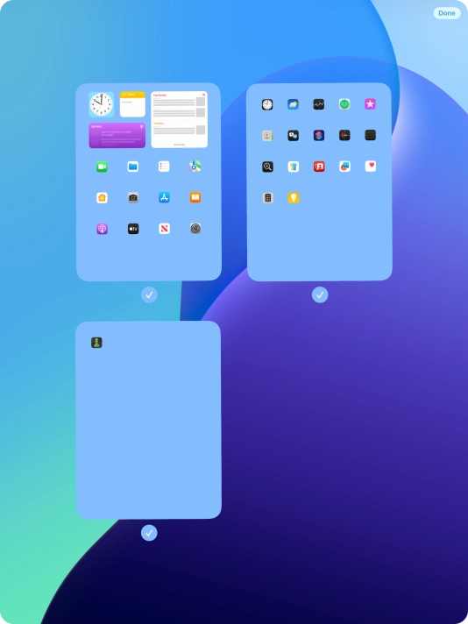Open Files app icon on first page
The image size is (468, 624).
[133, 167]
